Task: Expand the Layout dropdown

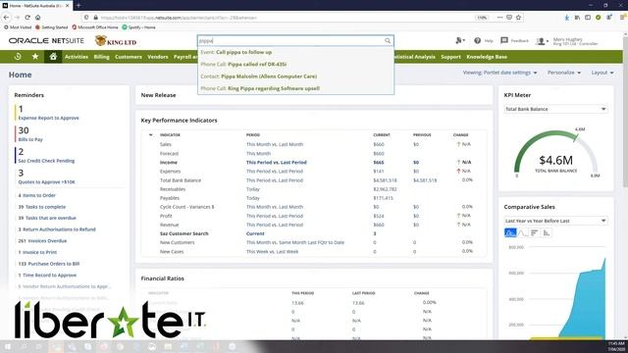Action: 602,73
